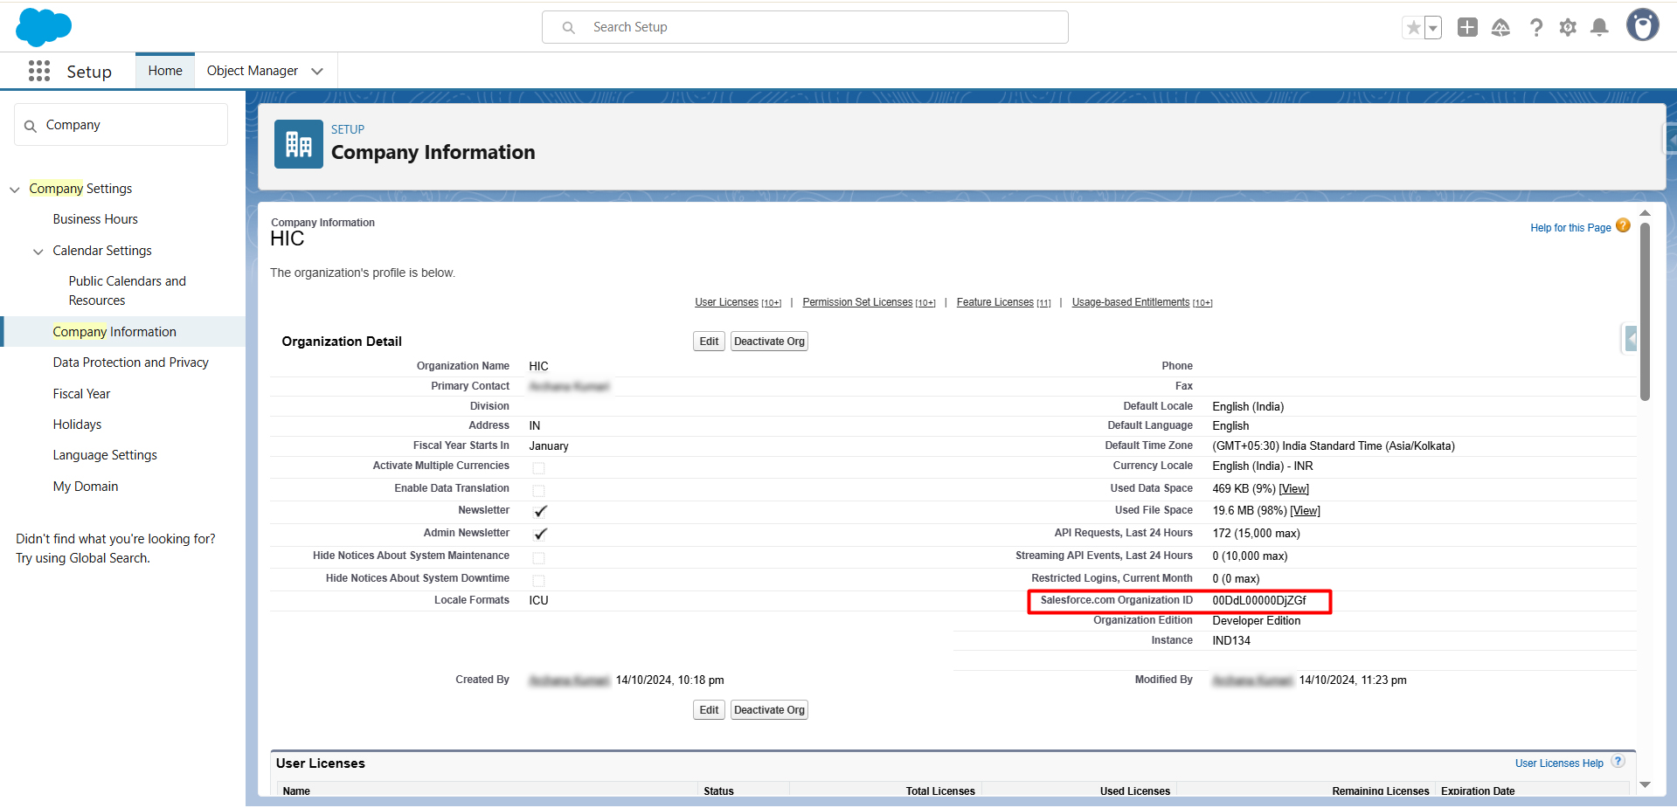This screenshot has width=1677, height=808.
Task: Open the Global Actions plus icon
Action: tap(1467, 27)
